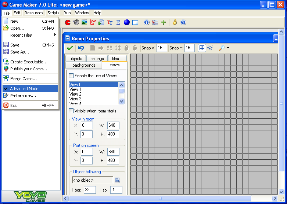Click the landscape create background icon
287x204 pixels.
[85, 22]
